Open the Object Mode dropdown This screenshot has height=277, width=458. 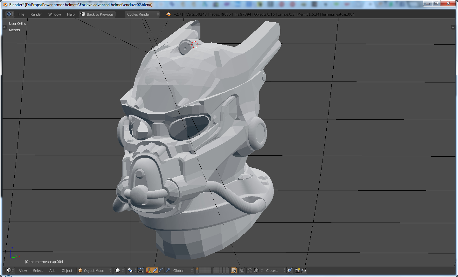(94, 271)
